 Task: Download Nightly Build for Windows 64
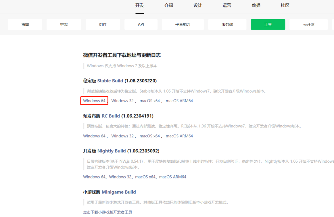(x=94, y=177)
